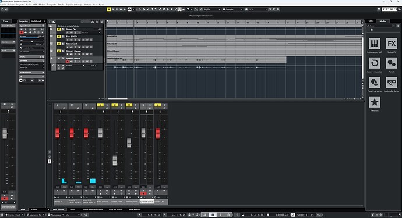The height and width of the screenshot is (218, 402).
Task: Select the Zoom magnifier tool
Action: coord(168,9)
